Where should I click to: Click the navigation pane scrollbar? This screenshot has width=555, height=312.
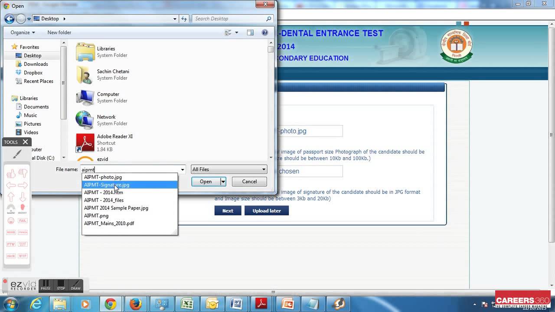64,101
